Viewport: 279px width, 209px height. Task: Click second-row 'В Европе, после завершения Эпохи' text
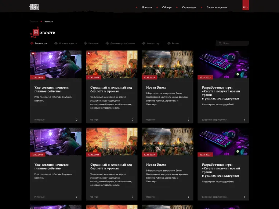pyautogui.click(x=164, y=170)
